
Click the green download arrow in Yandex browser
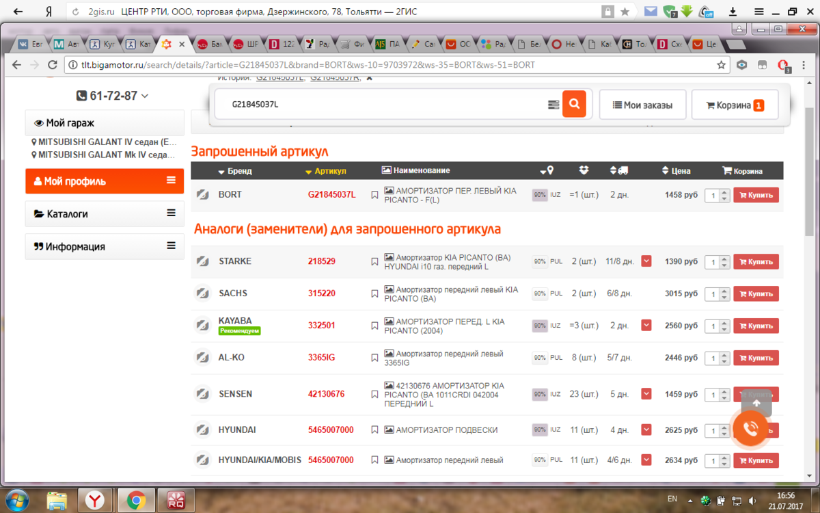pyautogui.click(x=687, y=12)
